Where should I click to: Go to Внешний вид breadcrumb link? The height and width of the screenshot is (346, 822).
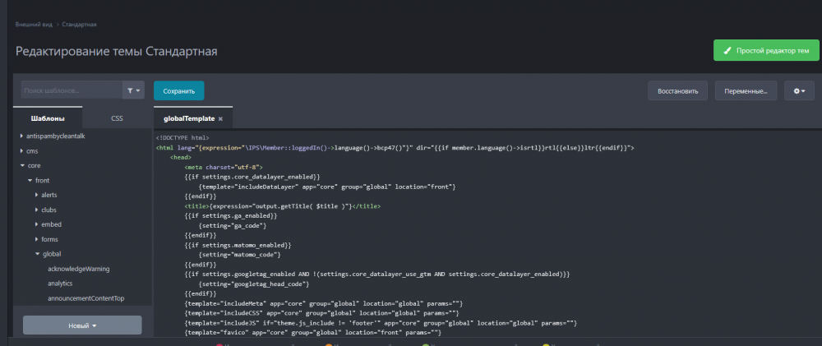(x=34, y=25)
